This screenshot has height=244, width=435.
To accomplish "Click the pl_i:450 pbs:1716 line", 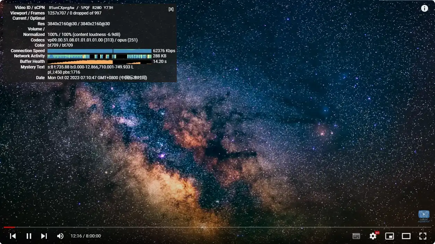I will [64, 72].
